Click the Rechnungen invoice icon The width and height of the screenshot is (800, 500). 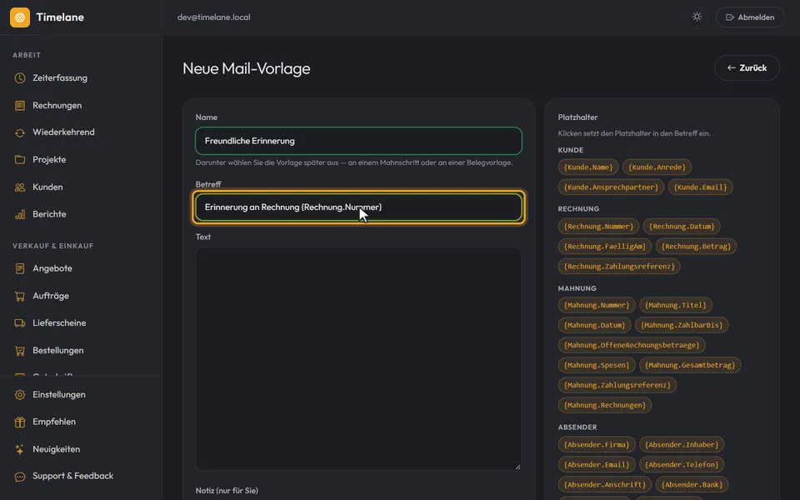pyautogui.click(x=20, y=106)
